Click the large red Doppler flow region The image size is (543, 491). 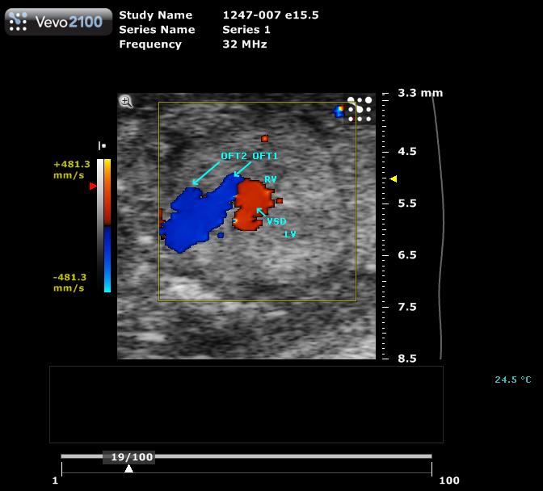[x=252, y=205]
